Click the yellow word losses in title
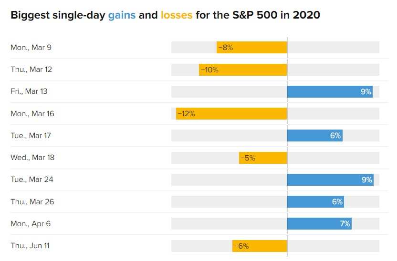397x261 pixels. (177, 15)
